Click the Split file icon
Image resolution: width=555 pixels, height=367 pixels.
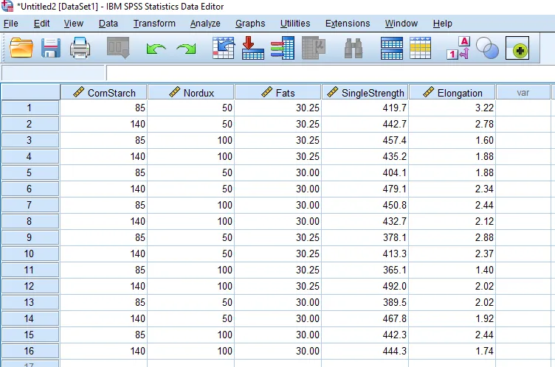tap(392, 48)
